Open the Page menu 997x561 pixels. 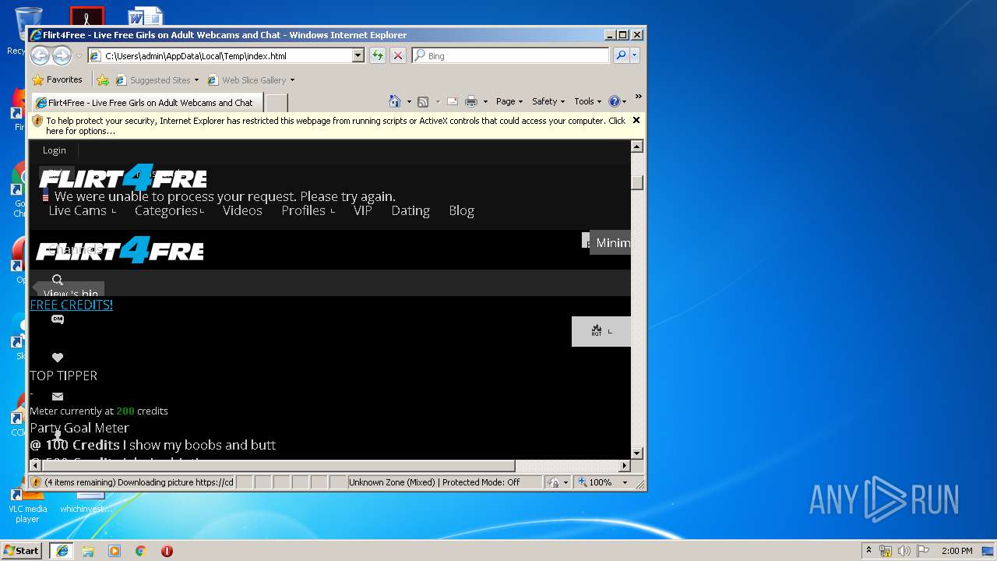pos(509,101)
